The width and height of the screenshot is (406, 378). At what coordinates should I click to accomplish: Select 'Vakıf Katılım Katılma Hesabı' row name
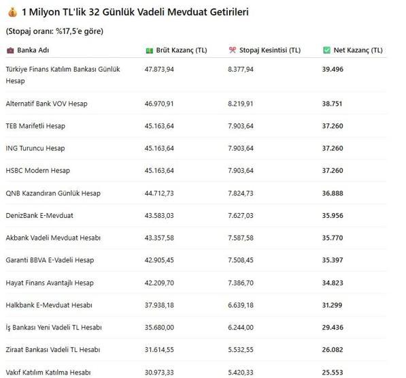[48, 373]
